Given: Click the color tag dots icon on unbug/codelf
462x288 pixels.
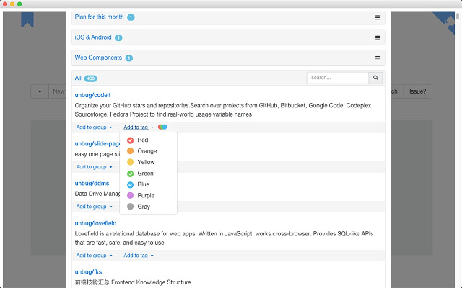Looking at the screenshot, I should 162,127.
